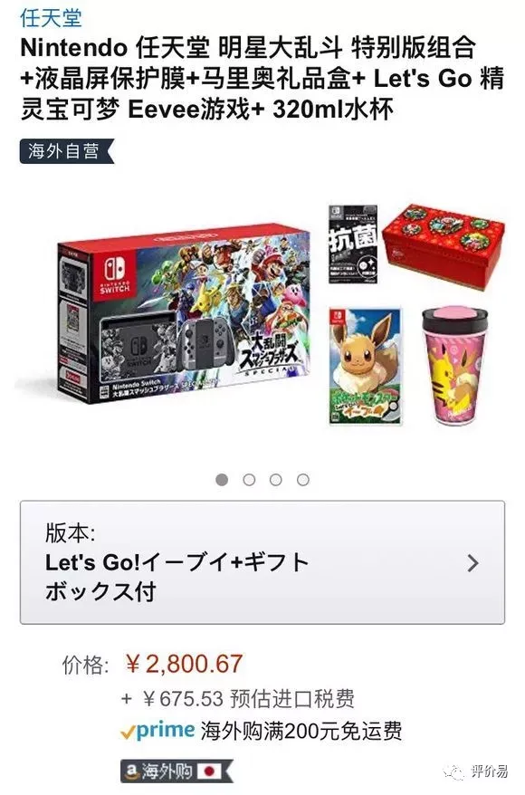Viewport: 525px width, 795px height.
Task: Tap the 抗菌 screen protector image
Action: pyautogui.click(x=353, y=244)
